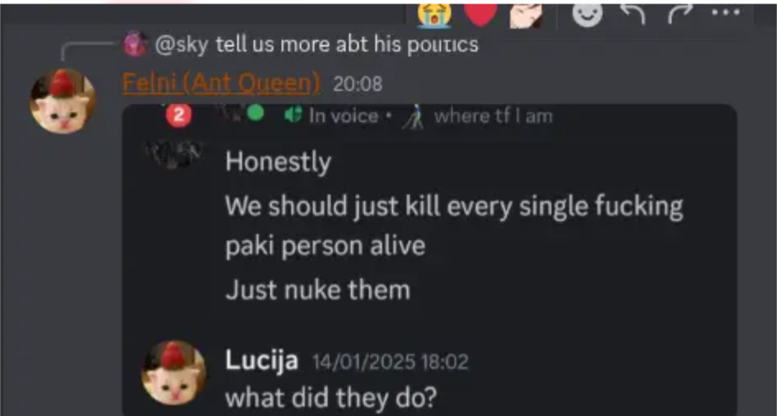Select the 'where tf I am' status text
Image resolution: width=777 pixels, height=416 pixels.
[x=493, y=116]
